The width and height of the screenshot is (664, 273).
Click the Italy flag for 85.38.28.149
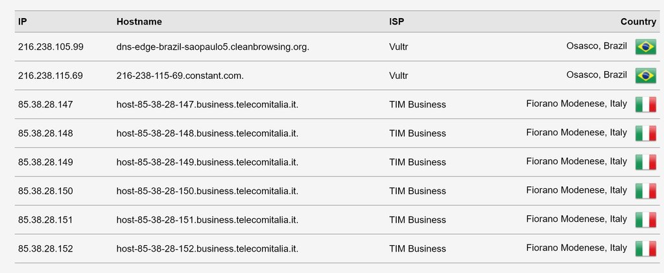645,162
